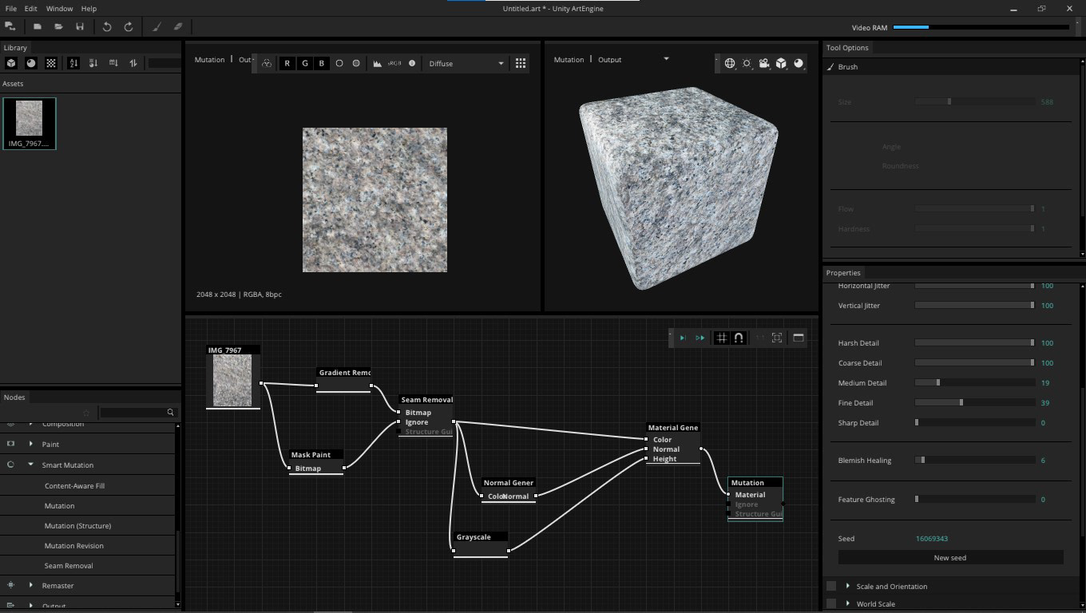Toggle the grid display in node graph
The image size is (1086, 613).
[722, 338]
